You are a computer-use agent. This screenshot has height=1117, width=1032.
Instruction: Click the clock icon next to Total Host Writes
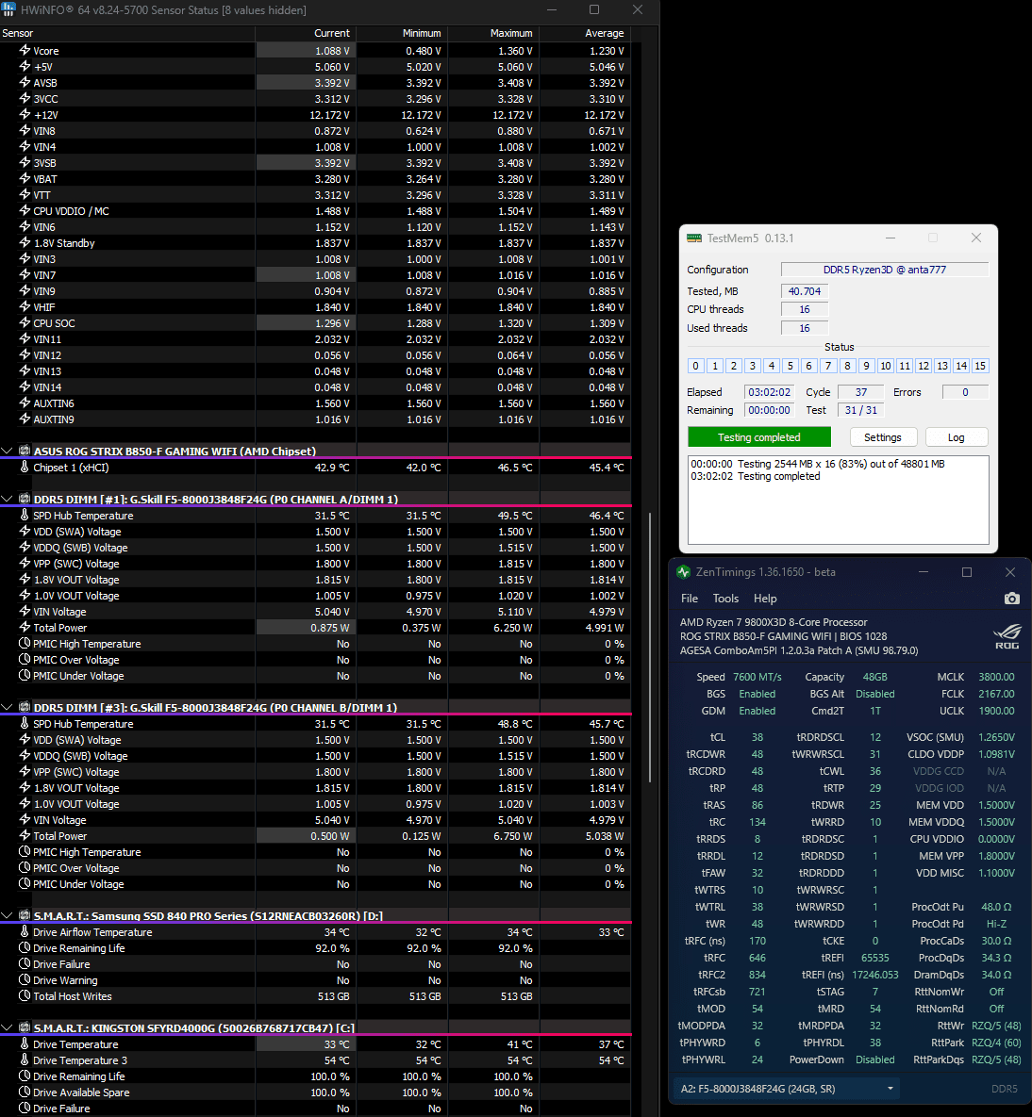click(x=25, y=996)
